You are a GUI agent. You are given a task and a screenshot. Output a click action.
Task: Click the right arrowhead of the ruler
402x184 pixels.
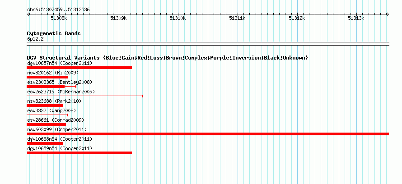pyautogui.click(x=388, y=14)
